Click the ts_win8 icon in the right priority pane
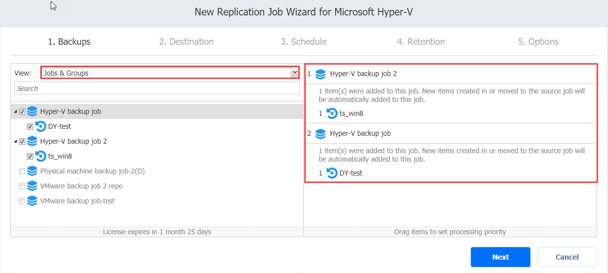608x273 pixels. pyautogui.click(x=332, y=113)
